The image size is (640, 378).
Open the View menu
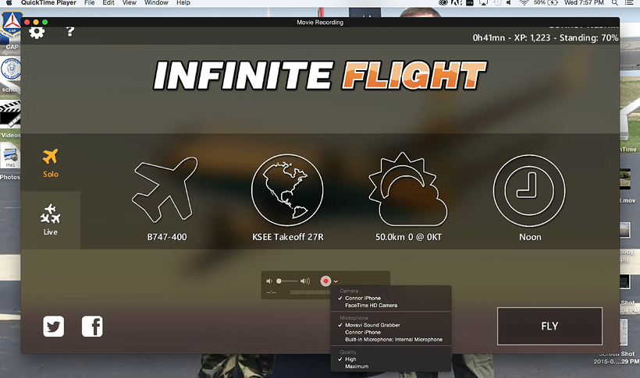[130, 2]
